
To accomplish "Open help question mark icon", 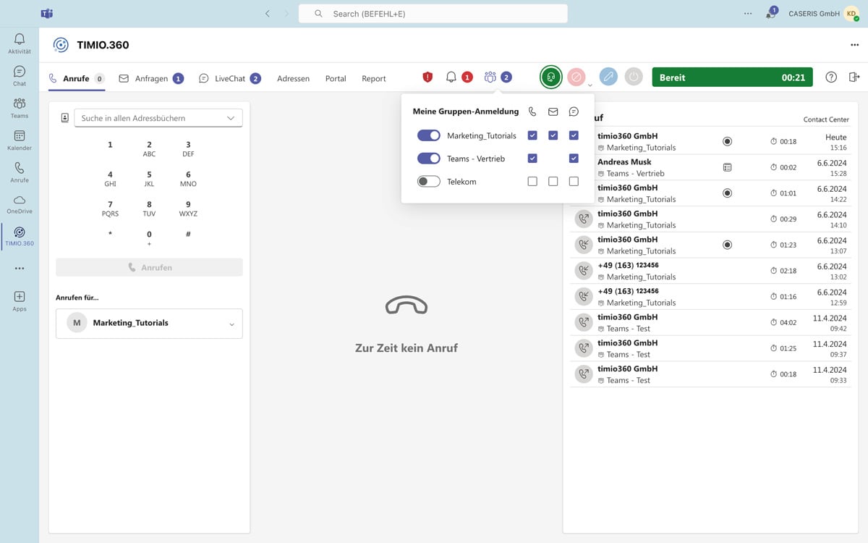I will 831,77.
